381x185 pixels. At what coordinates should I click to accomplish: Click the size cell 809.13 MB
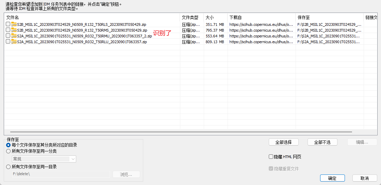point(215,42)
